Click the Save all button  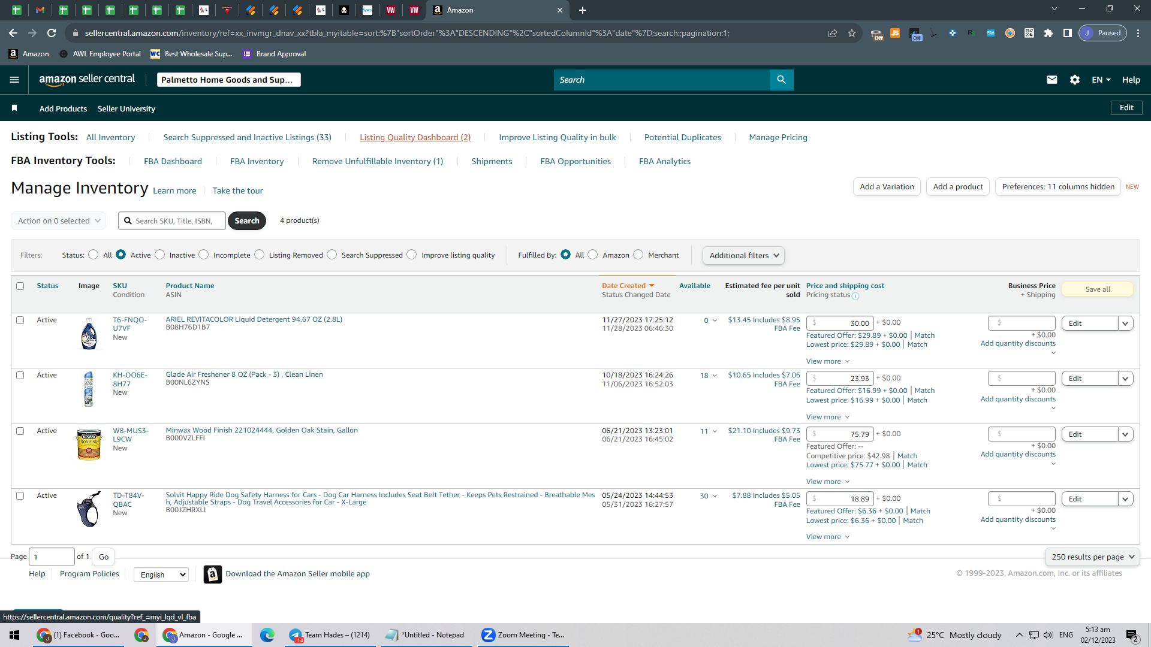coord(1098,289)
